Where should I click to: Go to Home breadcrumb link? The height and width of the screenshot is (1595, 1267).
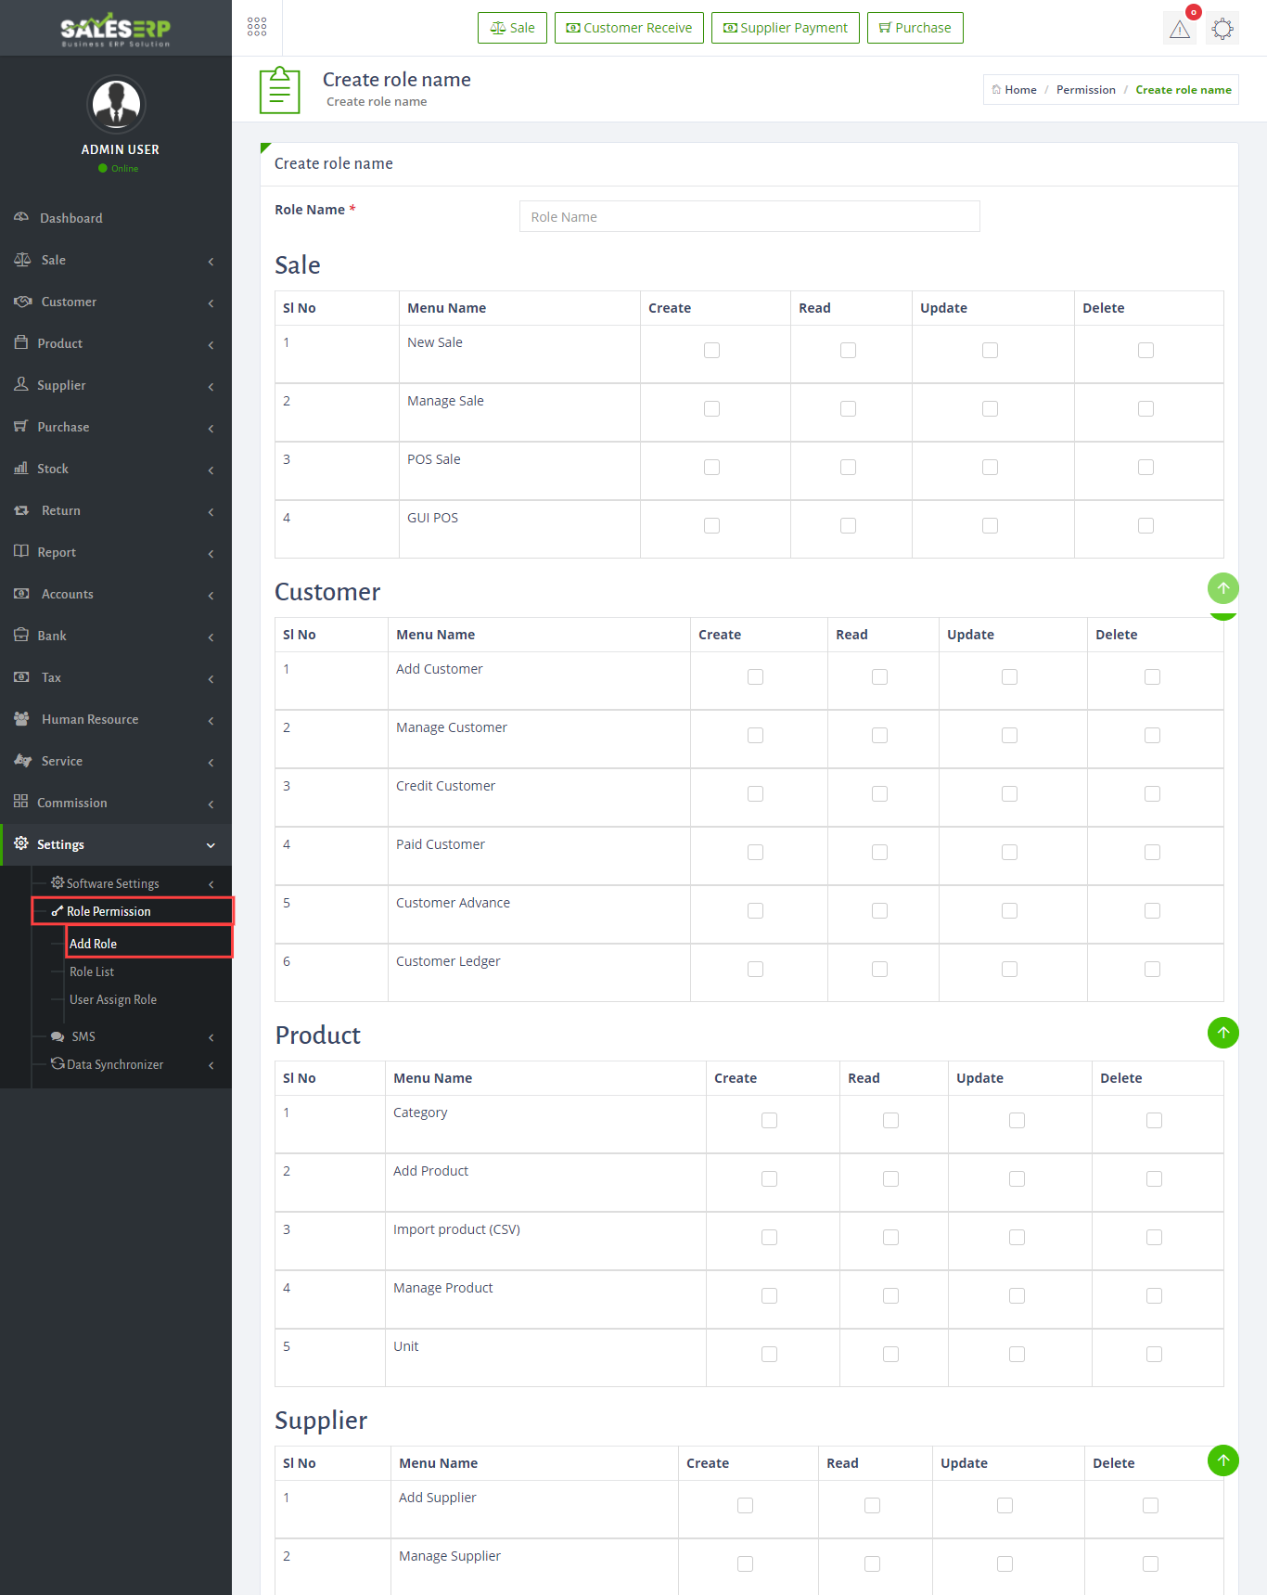[1019, 90]
